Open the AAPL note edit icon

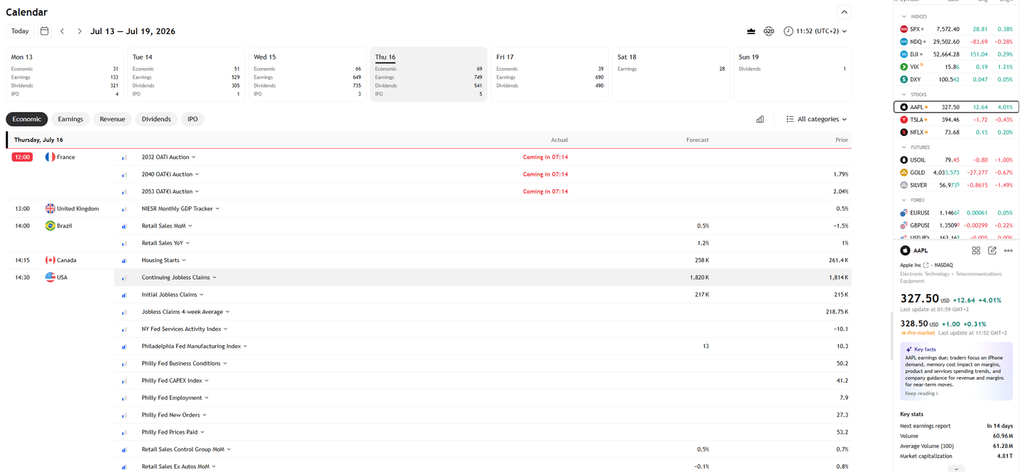[992, 251]
